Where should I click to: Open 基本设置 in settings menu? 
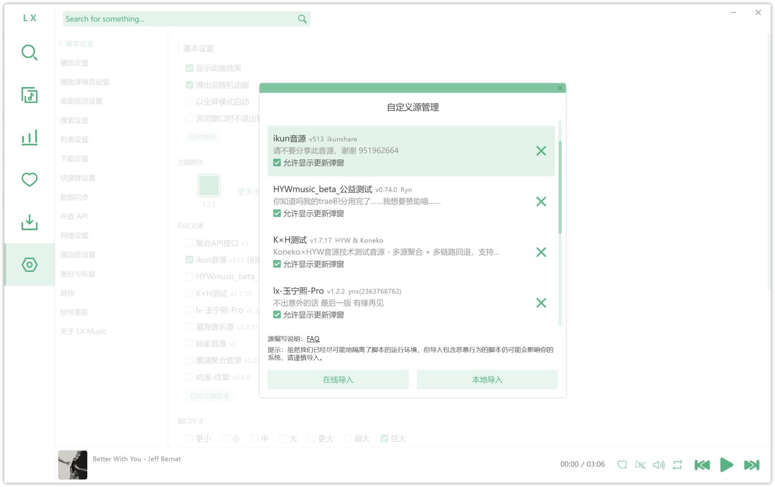click(79, 44)
